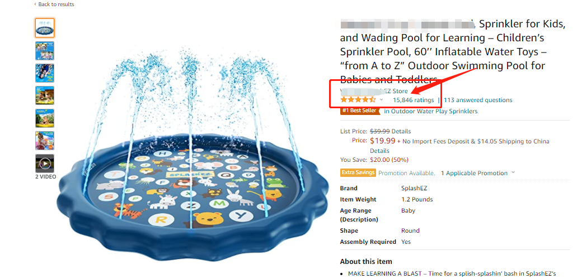View the third product image thumbnail

(45, 73)
